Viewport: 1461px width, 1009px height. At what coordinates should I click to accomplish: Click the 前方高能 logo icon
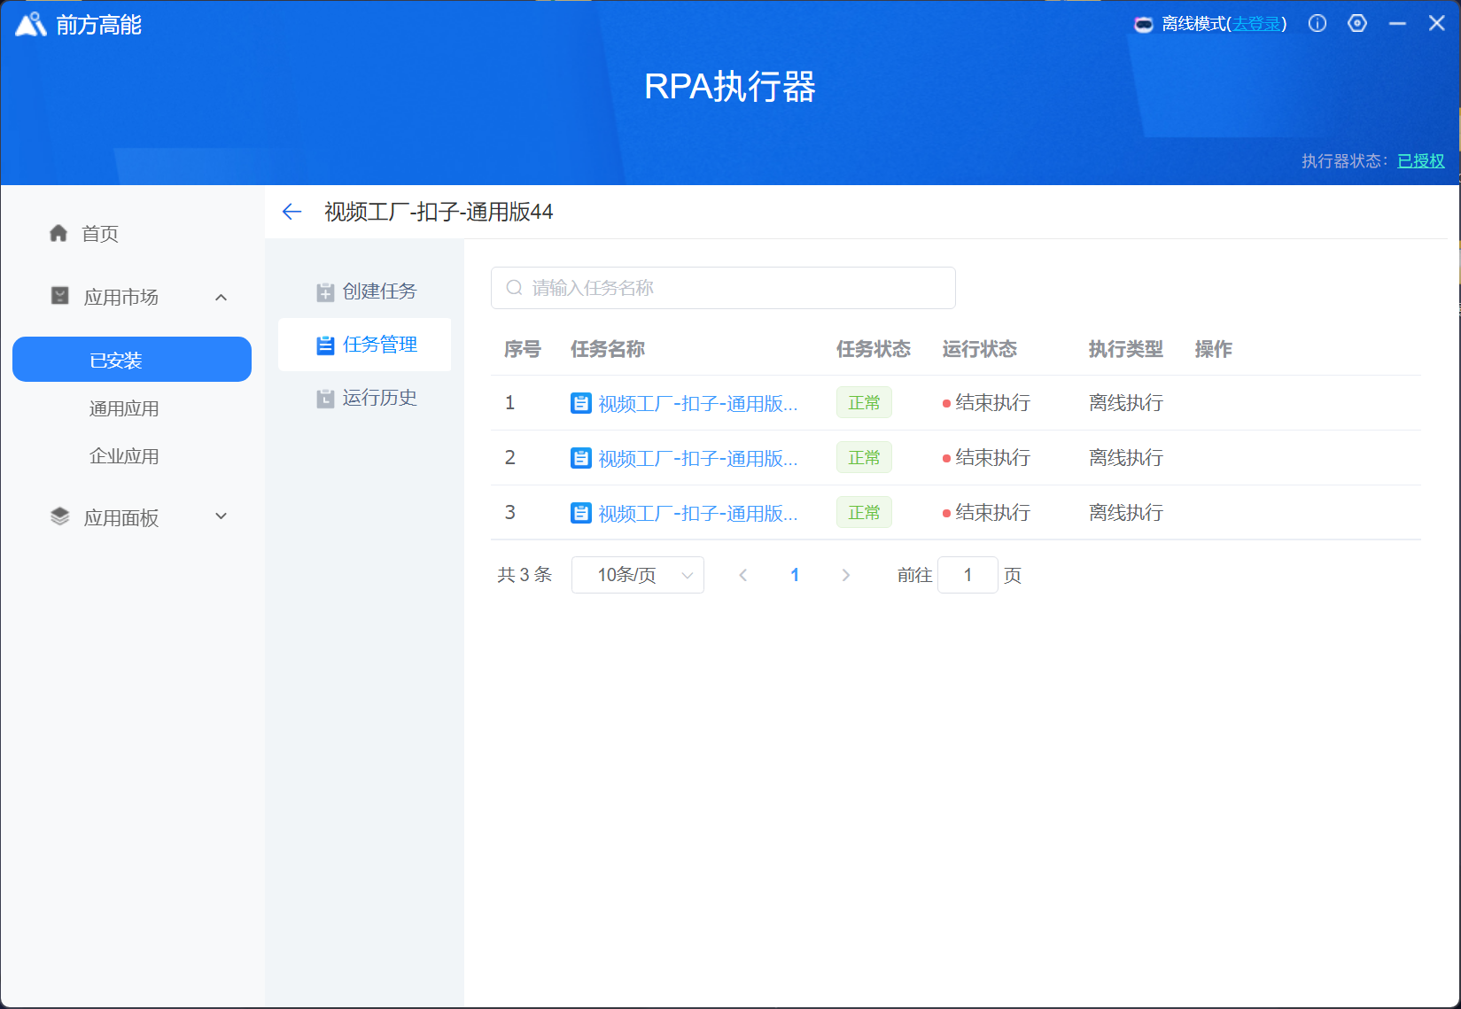tap(31, 25)
